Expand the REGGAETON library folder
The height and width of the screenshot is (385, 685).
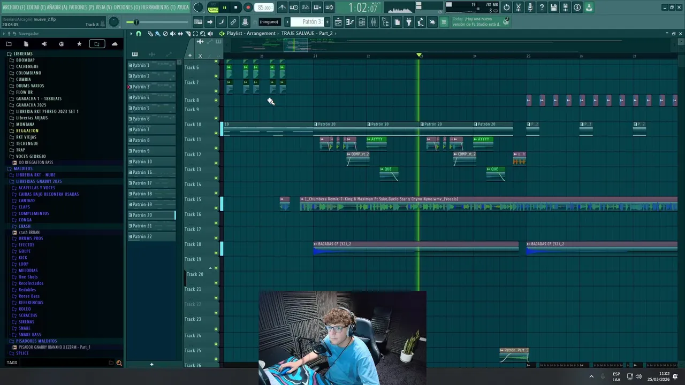(x=27, y=130)
